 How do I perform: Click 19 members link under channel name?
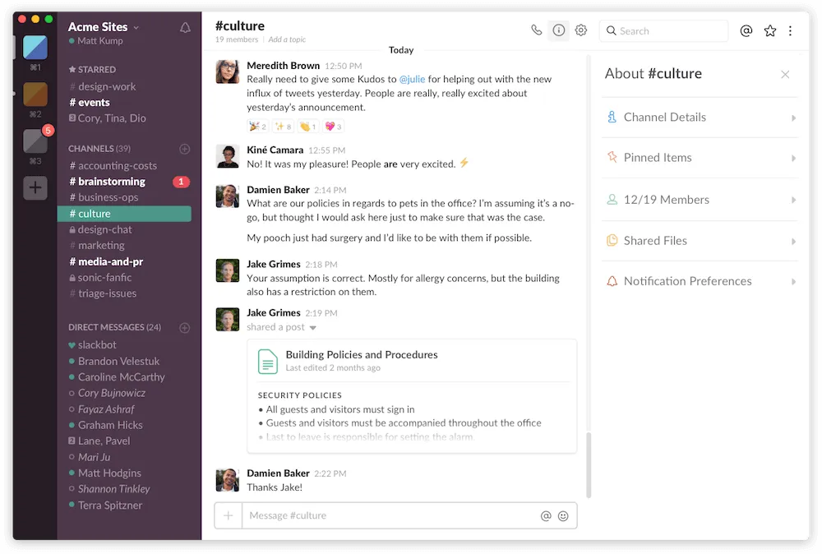pyautogui.click(x=237, y=39)
